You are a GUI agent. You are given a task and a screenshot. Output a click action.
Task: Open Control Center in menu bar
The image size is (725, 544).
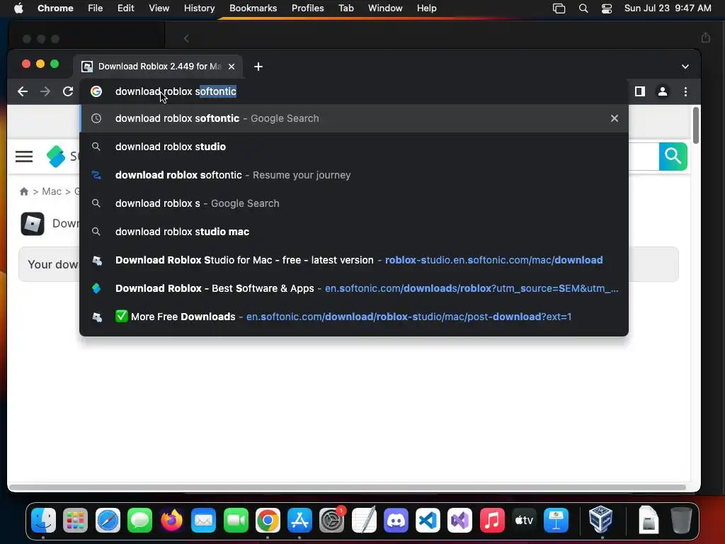(x=607, y=8)
